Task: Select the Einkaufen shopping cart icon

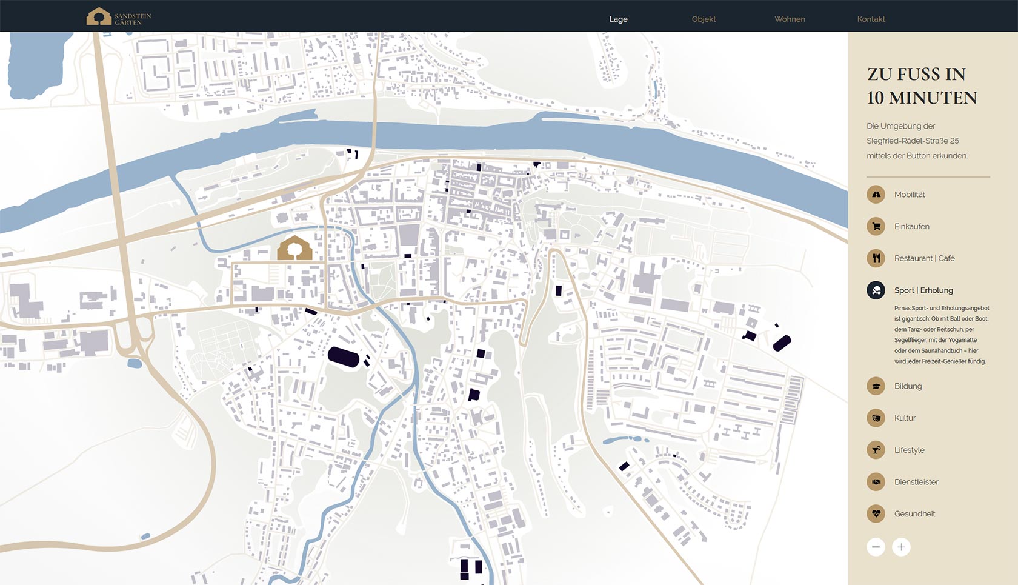Action: (x=876, y=227)
